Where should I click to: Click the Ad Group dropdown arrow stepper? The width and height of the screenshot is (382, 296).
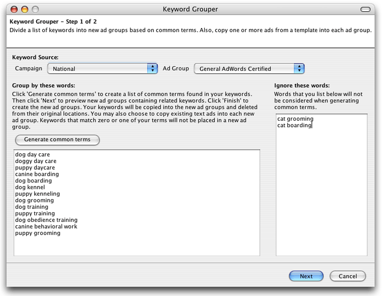coord(299,69)
